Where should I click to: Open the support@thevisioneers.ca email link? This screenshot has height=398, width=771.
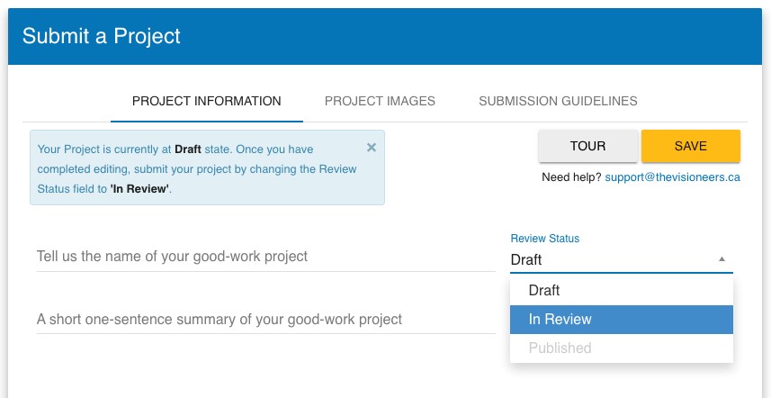coord(672,177)
